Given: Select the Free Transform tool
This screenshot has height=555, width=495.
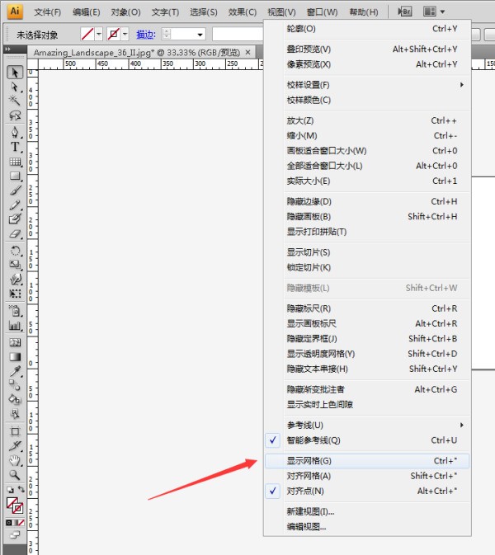Looking at the screenshot, I should pyautogui.click(x=15, y=294).
